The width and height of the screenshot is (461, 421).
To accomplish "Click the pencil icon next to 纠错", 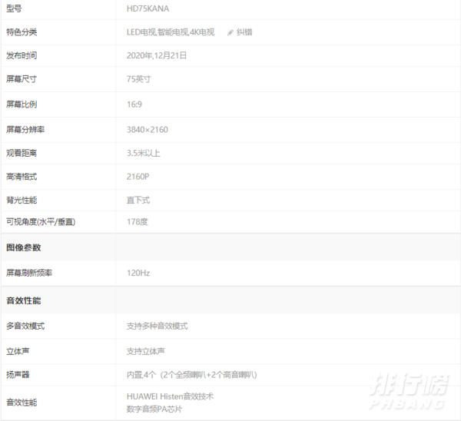I will (x=230, y=32).
